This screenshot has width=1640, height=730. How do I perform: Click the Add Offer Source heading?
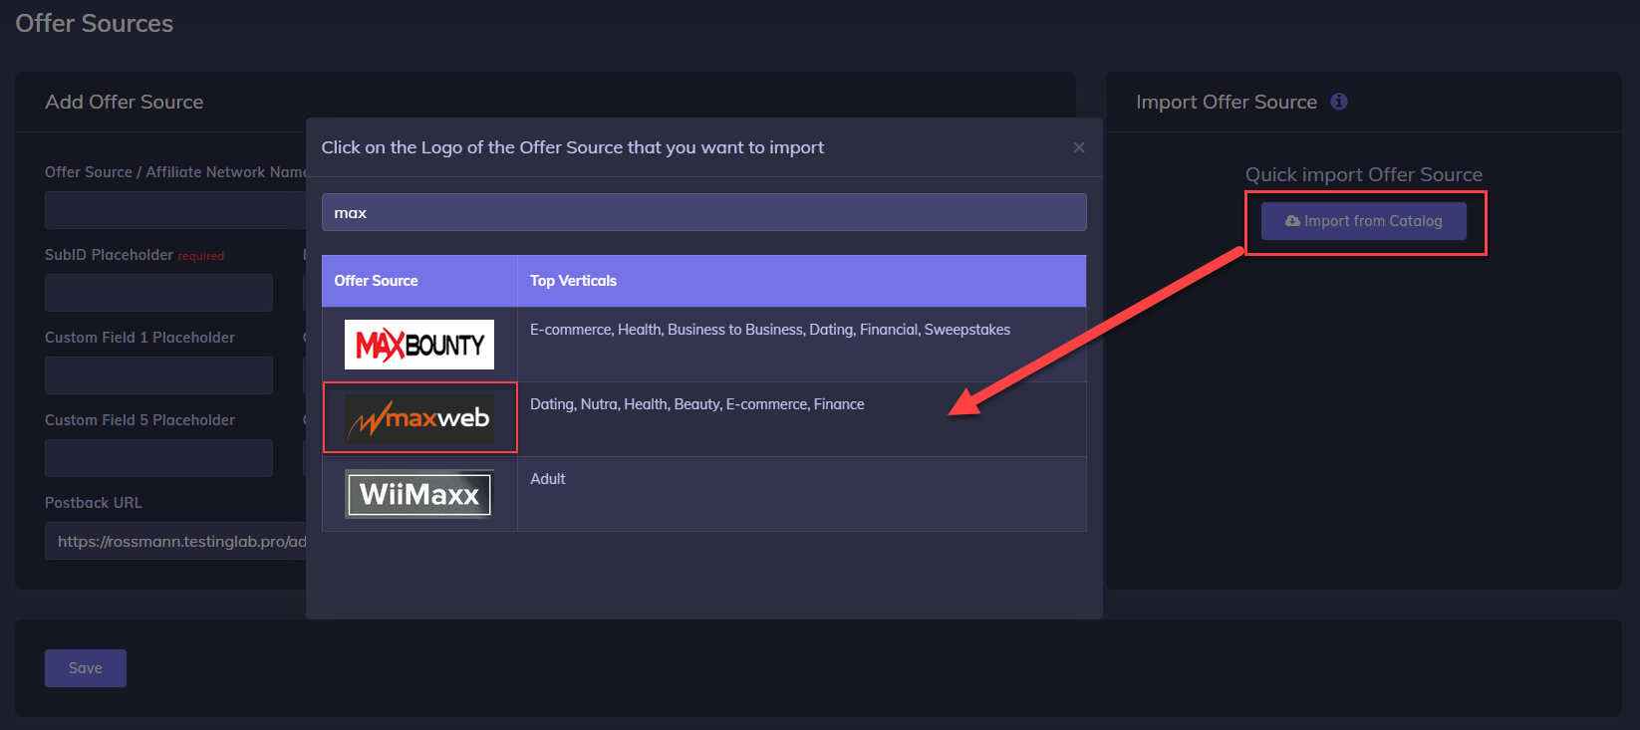point(125,102)
